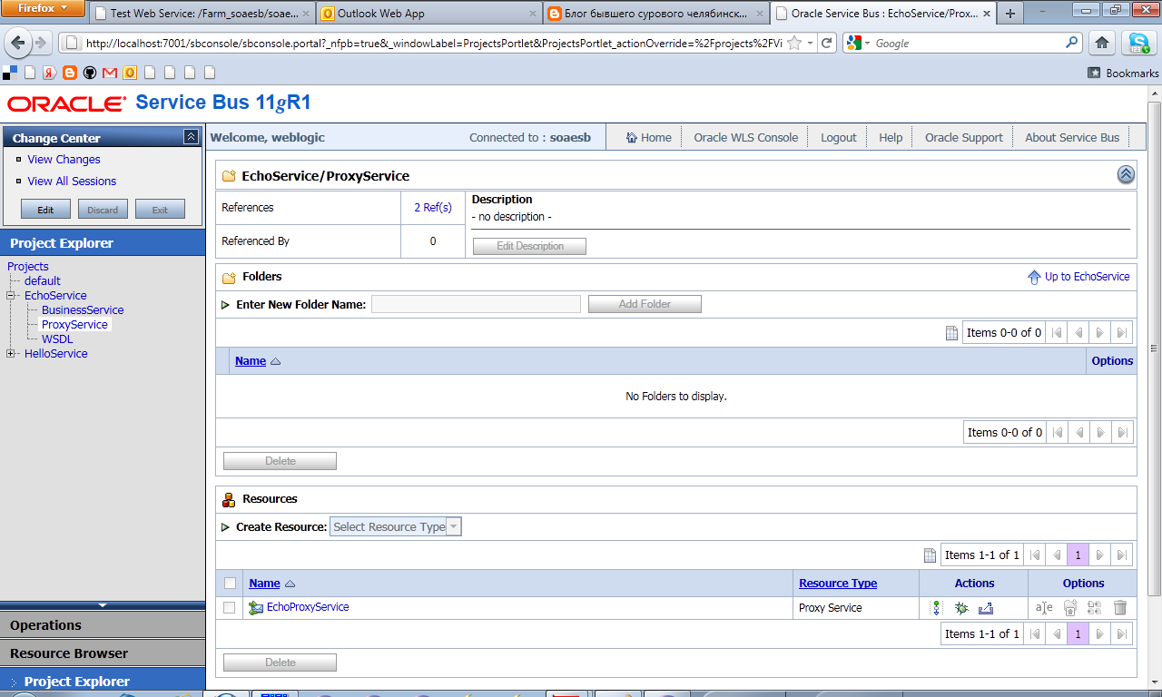Sort resources by Resource Type
Screen dimensions: 1162x697
tap(838, 584)
